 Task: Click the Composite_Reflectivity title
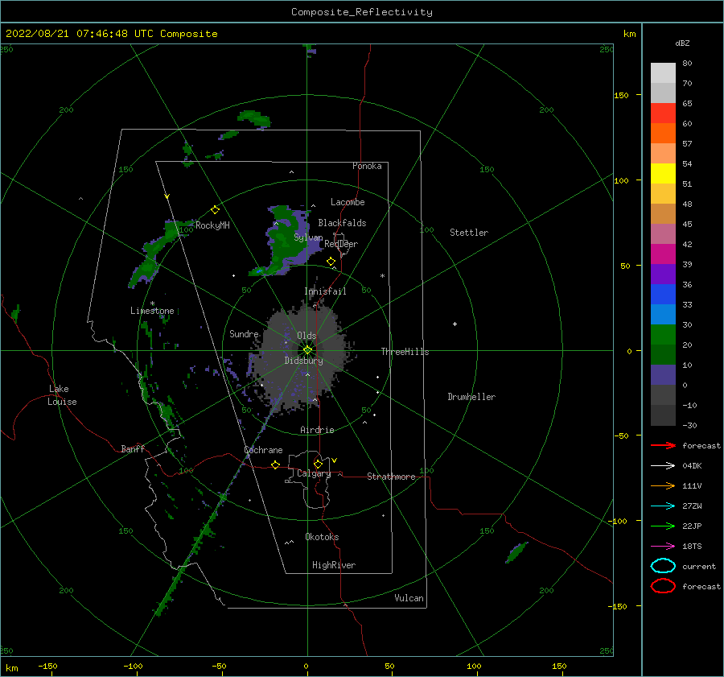362,12
